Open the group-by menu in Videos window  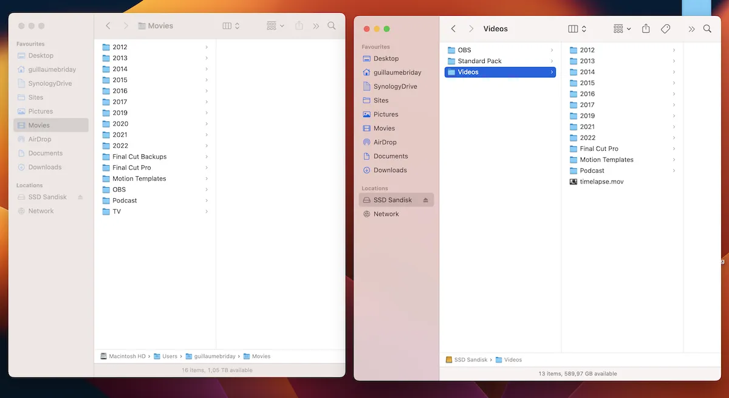(x=622, y=29)
